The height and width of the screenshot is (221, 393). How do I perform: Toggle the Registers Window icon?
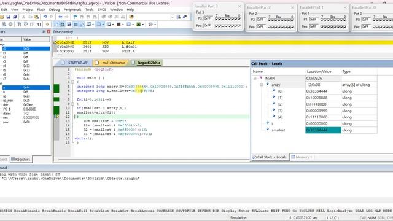pyautogui.click(x=76, y=25)
